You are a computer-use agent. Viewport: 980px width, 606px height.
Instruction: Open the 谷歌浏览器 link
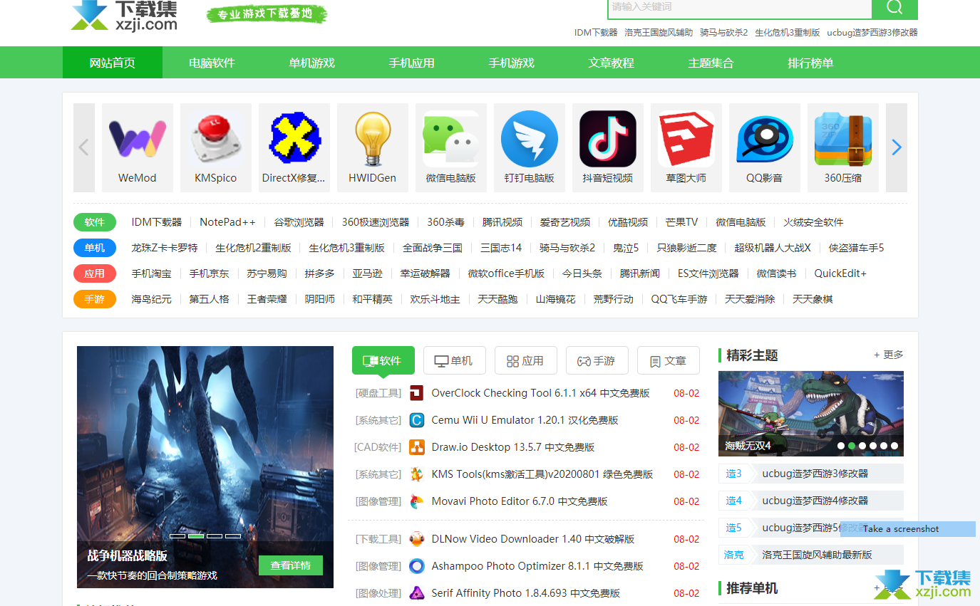(x=299, y=222)
